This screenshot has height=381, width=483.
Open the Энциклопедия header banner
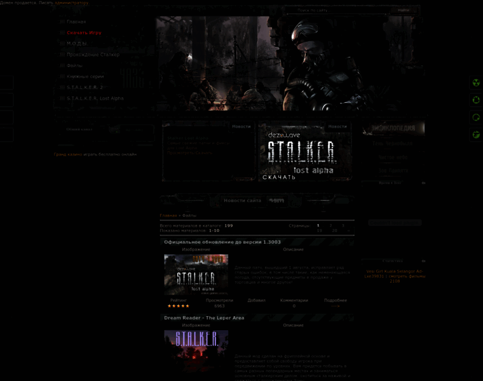click(393, 128)
